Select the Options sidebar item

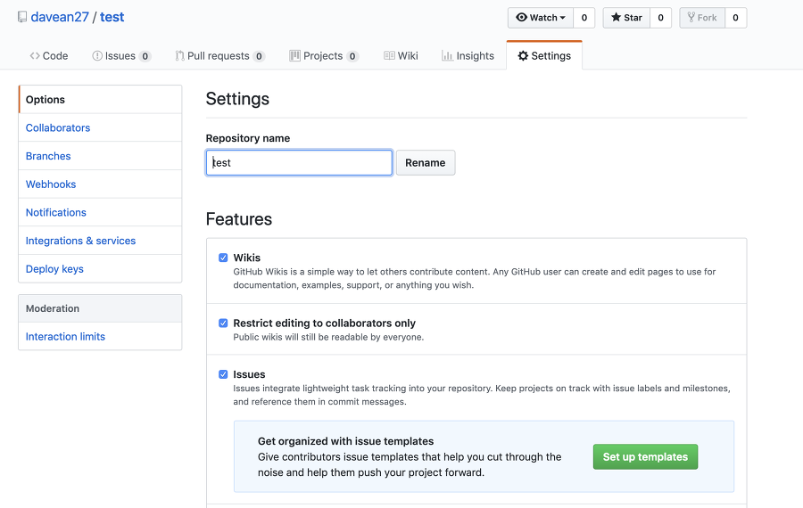pyautogui.click(x=100, y=100)
